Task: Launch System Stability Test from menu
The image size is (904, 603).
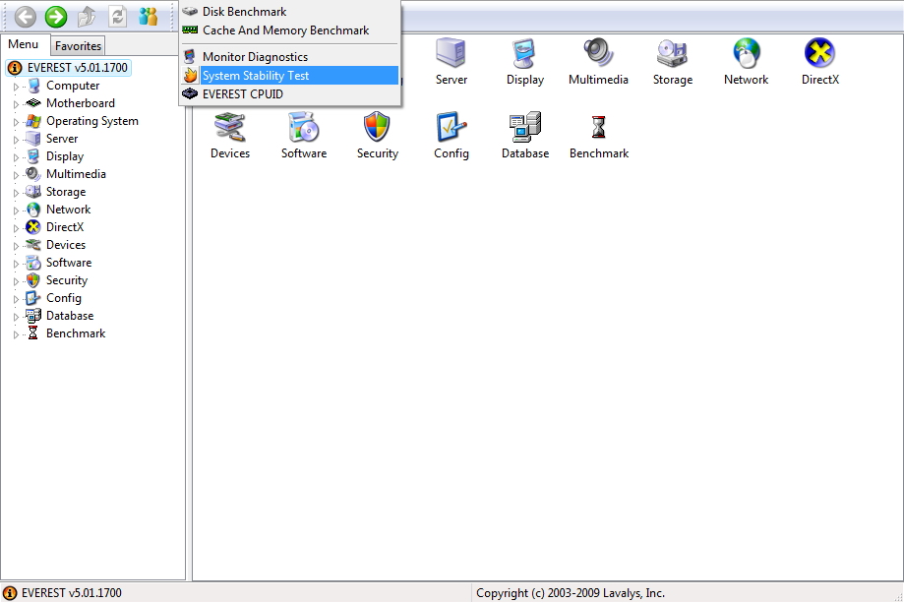Action: pyautogui.click(x=289, y=76)
